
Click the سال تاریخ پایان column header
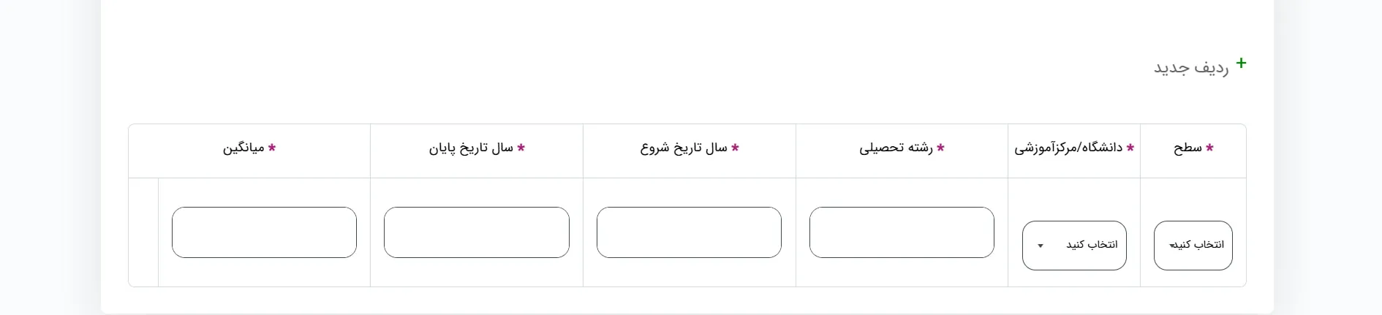tap(471, 148)
